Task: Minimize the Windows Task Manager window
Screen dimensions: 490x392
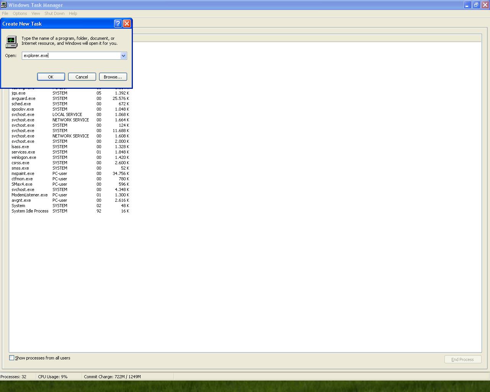Action: click(x=467, y=5)
